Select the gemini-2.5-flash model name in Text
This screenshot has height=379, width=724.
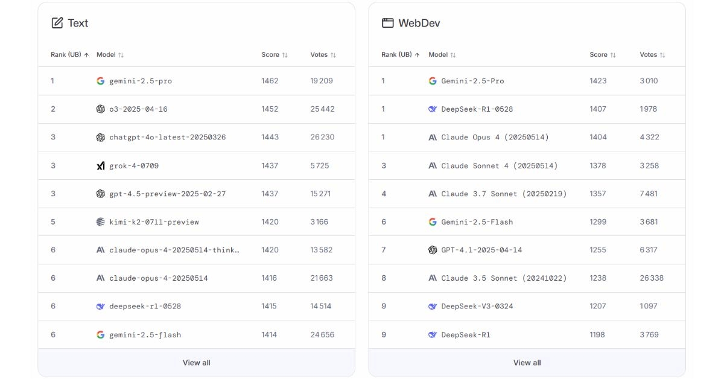pos(145,334)
